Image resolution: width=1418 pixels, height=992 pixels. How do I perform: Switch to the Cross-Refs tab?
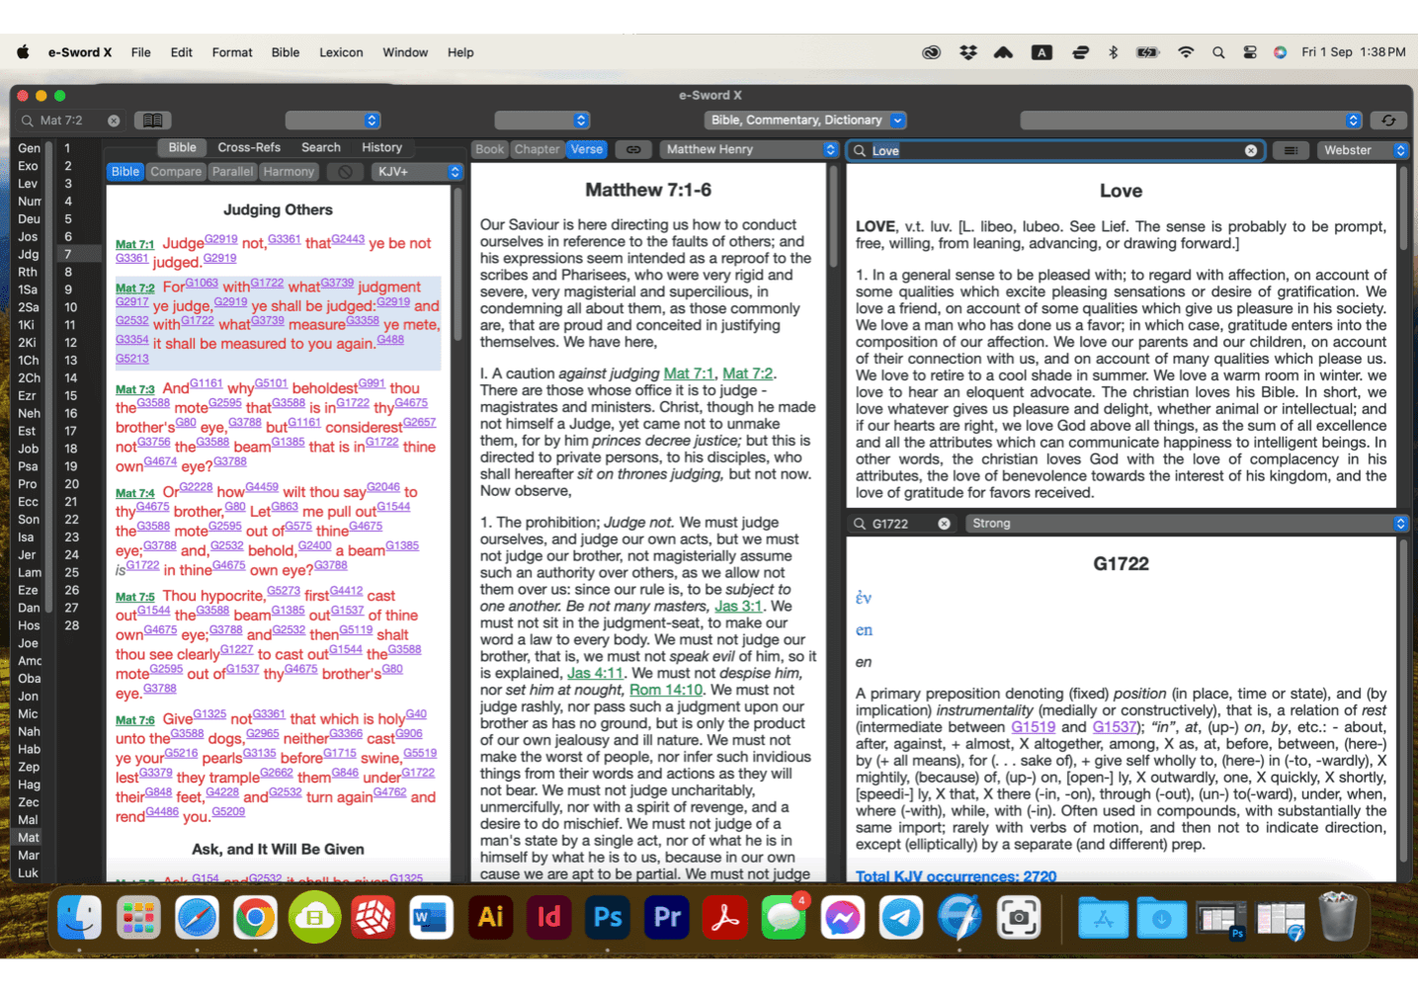tap(249, 147)
